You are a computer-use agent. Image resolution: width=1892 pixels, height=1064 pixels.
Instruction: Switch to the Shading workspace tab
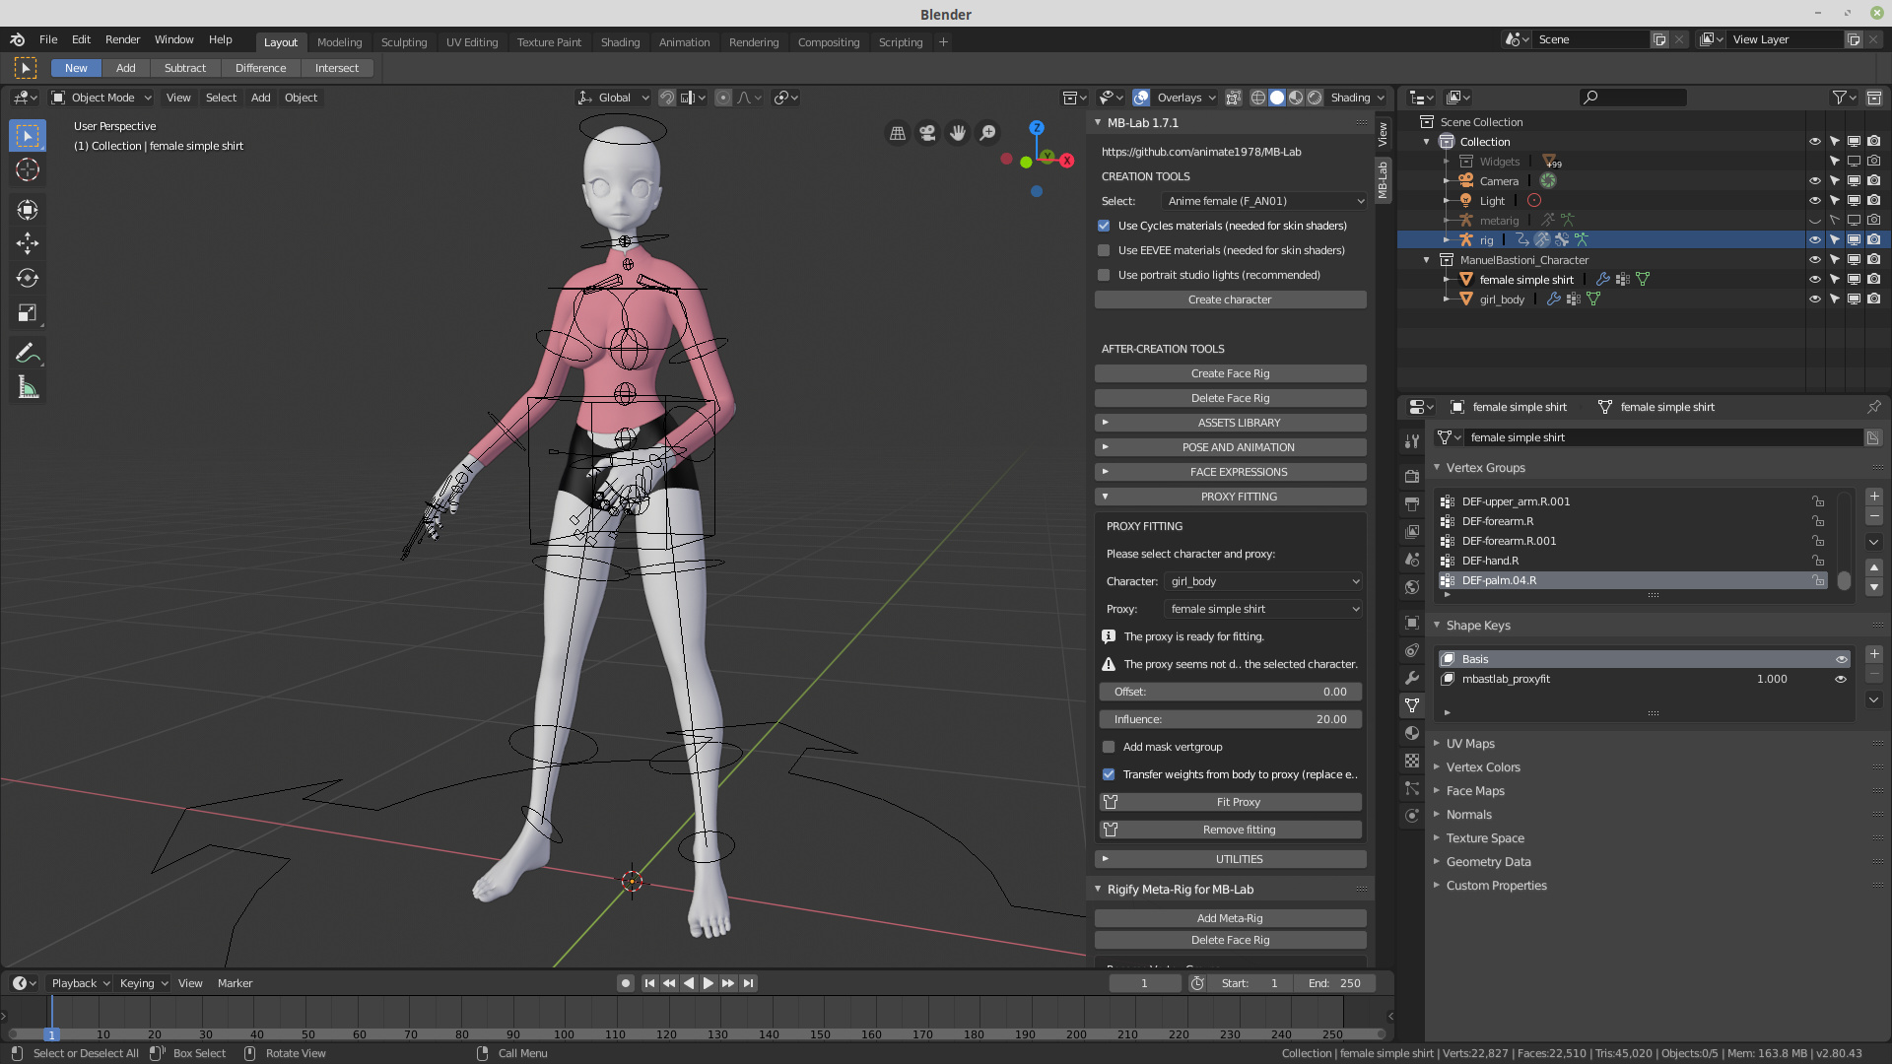(620, 42)
